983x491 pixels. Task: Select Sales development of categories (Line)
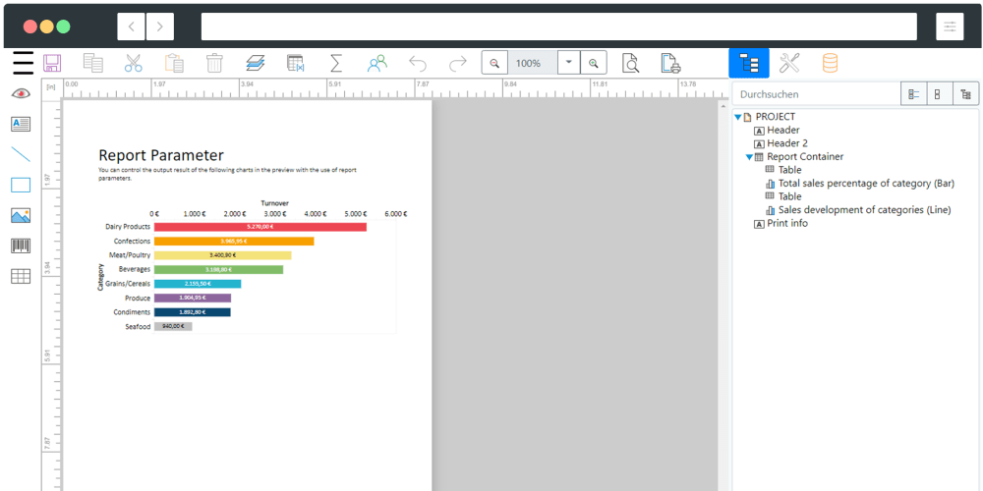(864, 210)
